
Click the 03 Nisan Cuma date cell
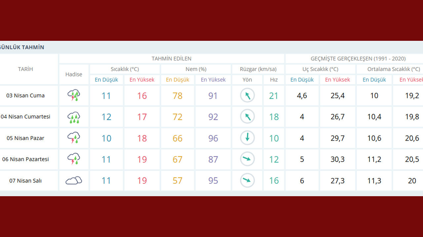pos(25,95)
